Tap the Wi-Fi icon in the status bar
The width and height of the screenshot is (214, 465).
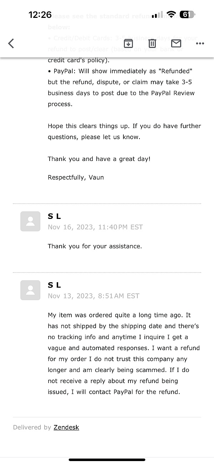171,15
